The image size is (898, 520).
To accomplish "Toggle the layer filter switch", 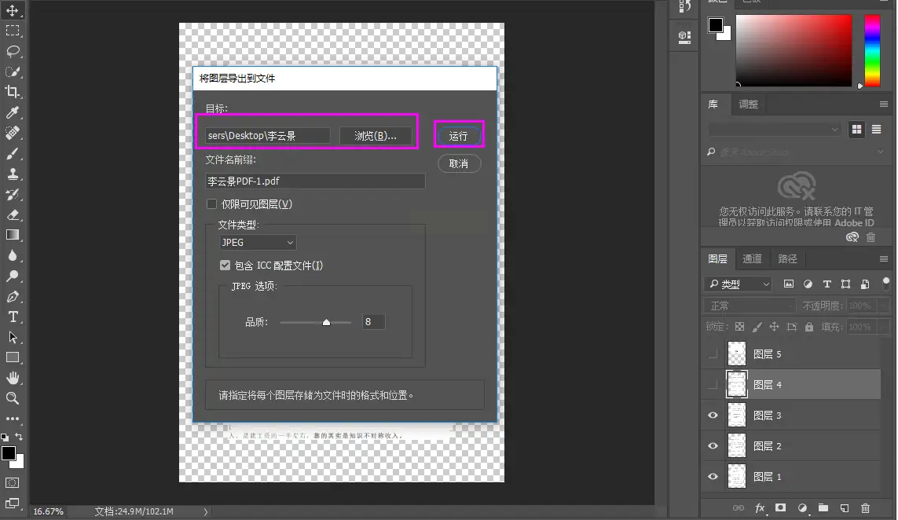I will [886, 284].
